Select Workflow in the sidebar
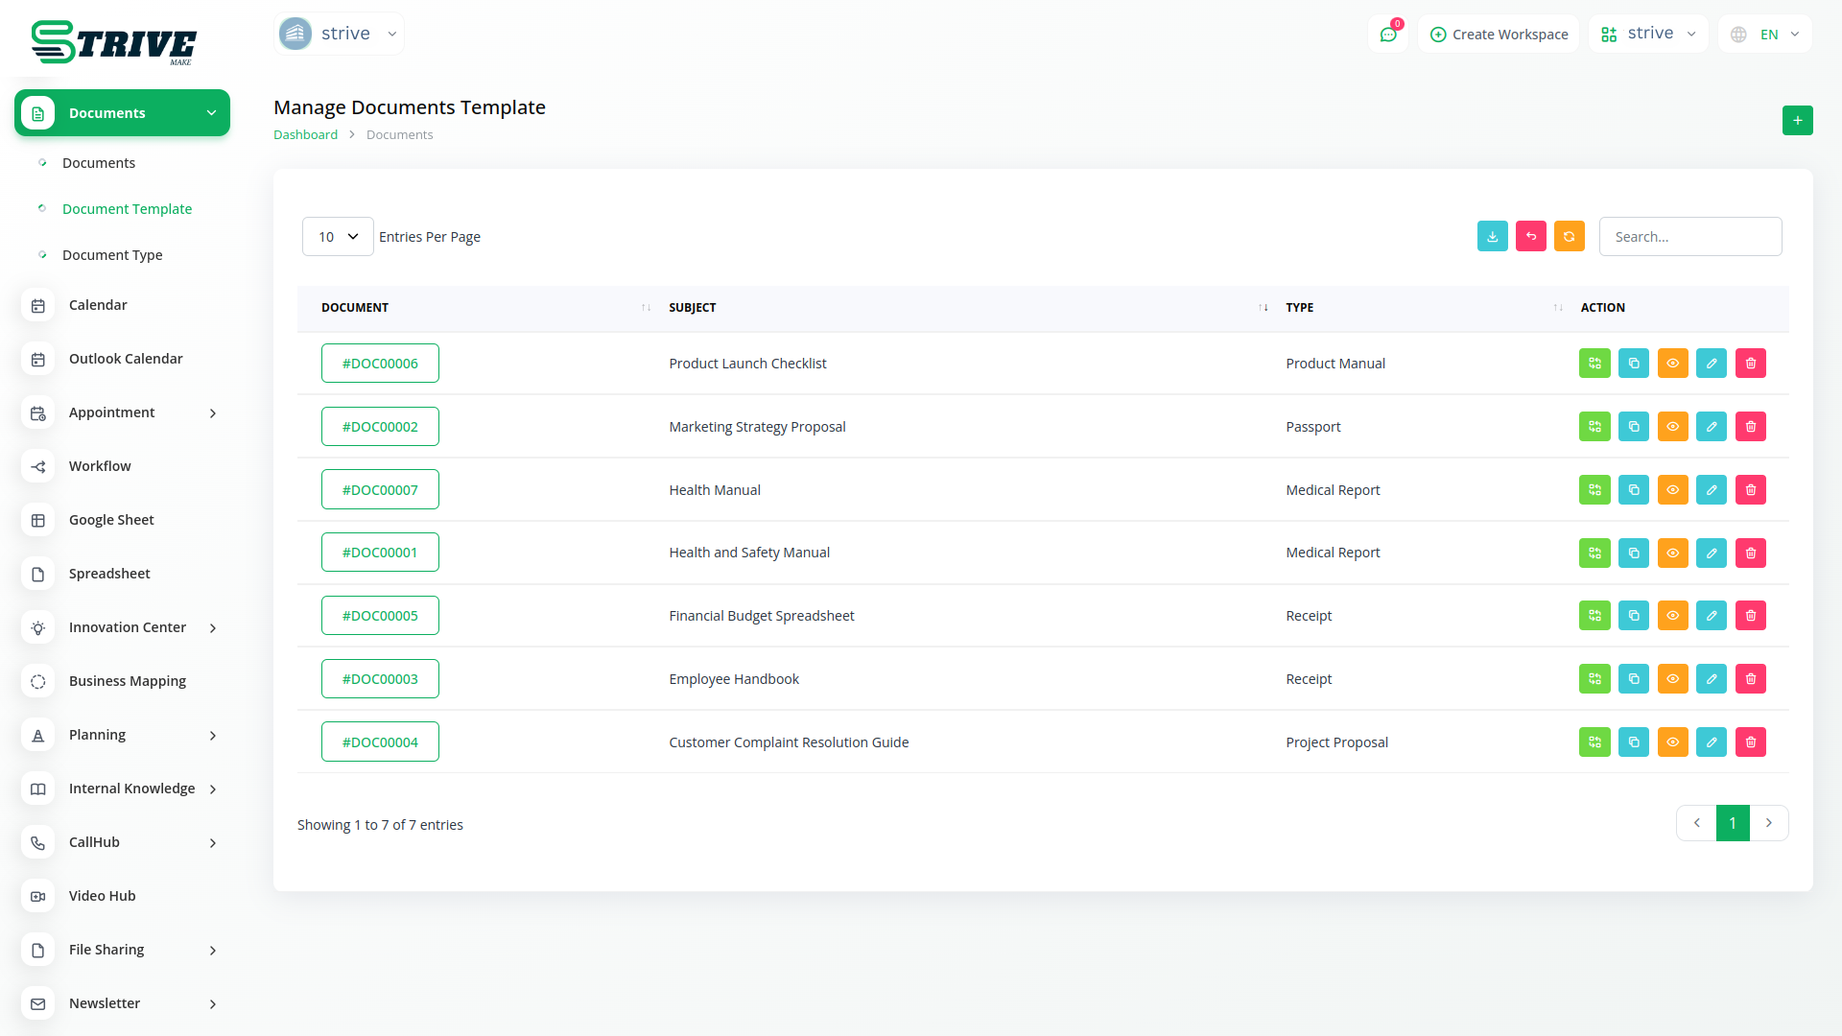This screenshot has height=1036, width=1842. click(100, 466)
